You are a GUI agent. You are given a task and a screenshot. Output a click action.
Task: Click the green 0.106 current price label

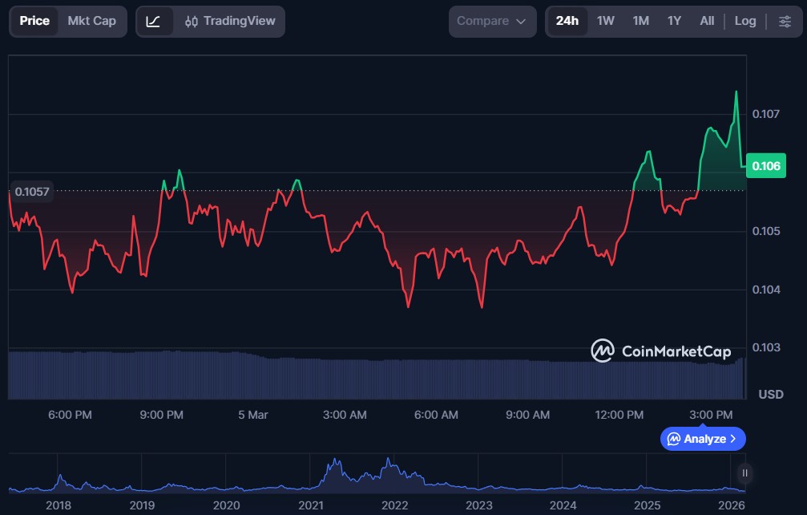[x=767, y=166]
